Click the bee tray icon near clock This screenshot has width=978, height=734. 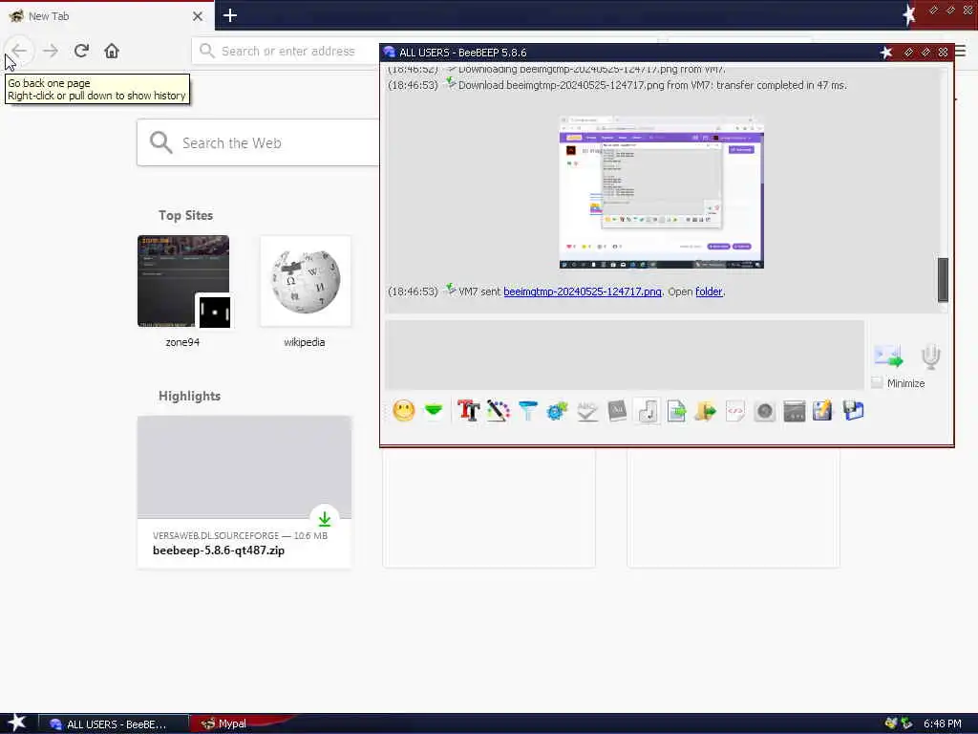click(x=891, y=724)
